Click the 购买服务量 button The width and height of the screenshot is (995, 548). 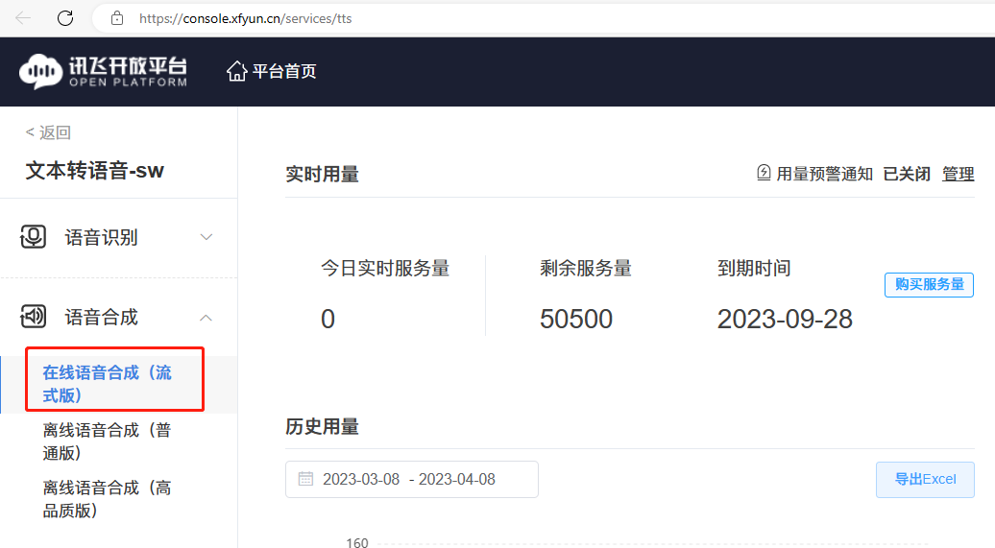[929, 285]
